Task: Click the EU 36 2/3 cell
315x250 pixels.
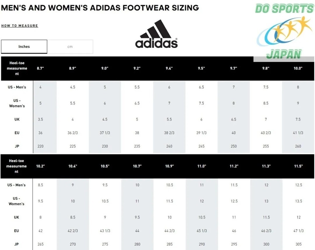Action: pos(72,133)
